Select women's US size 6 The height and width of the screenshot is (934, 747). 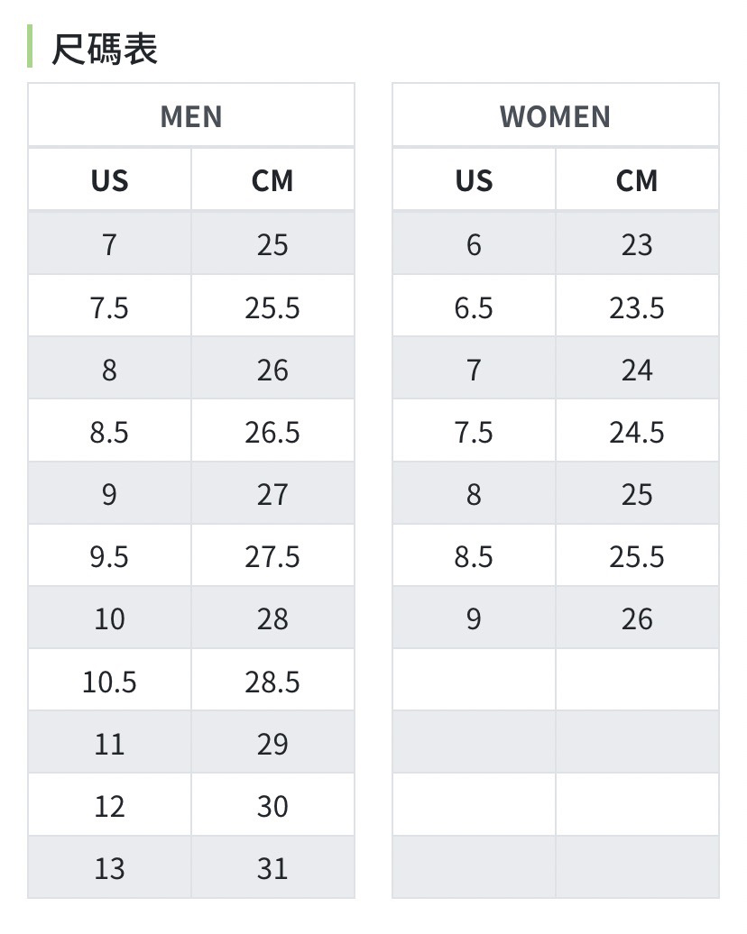[474, 244]
